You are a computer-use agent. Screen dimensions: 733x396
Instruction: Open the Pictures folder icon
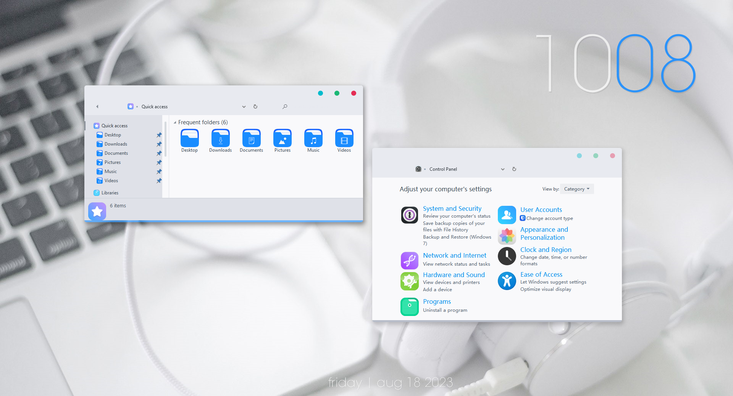click(282, 138)
